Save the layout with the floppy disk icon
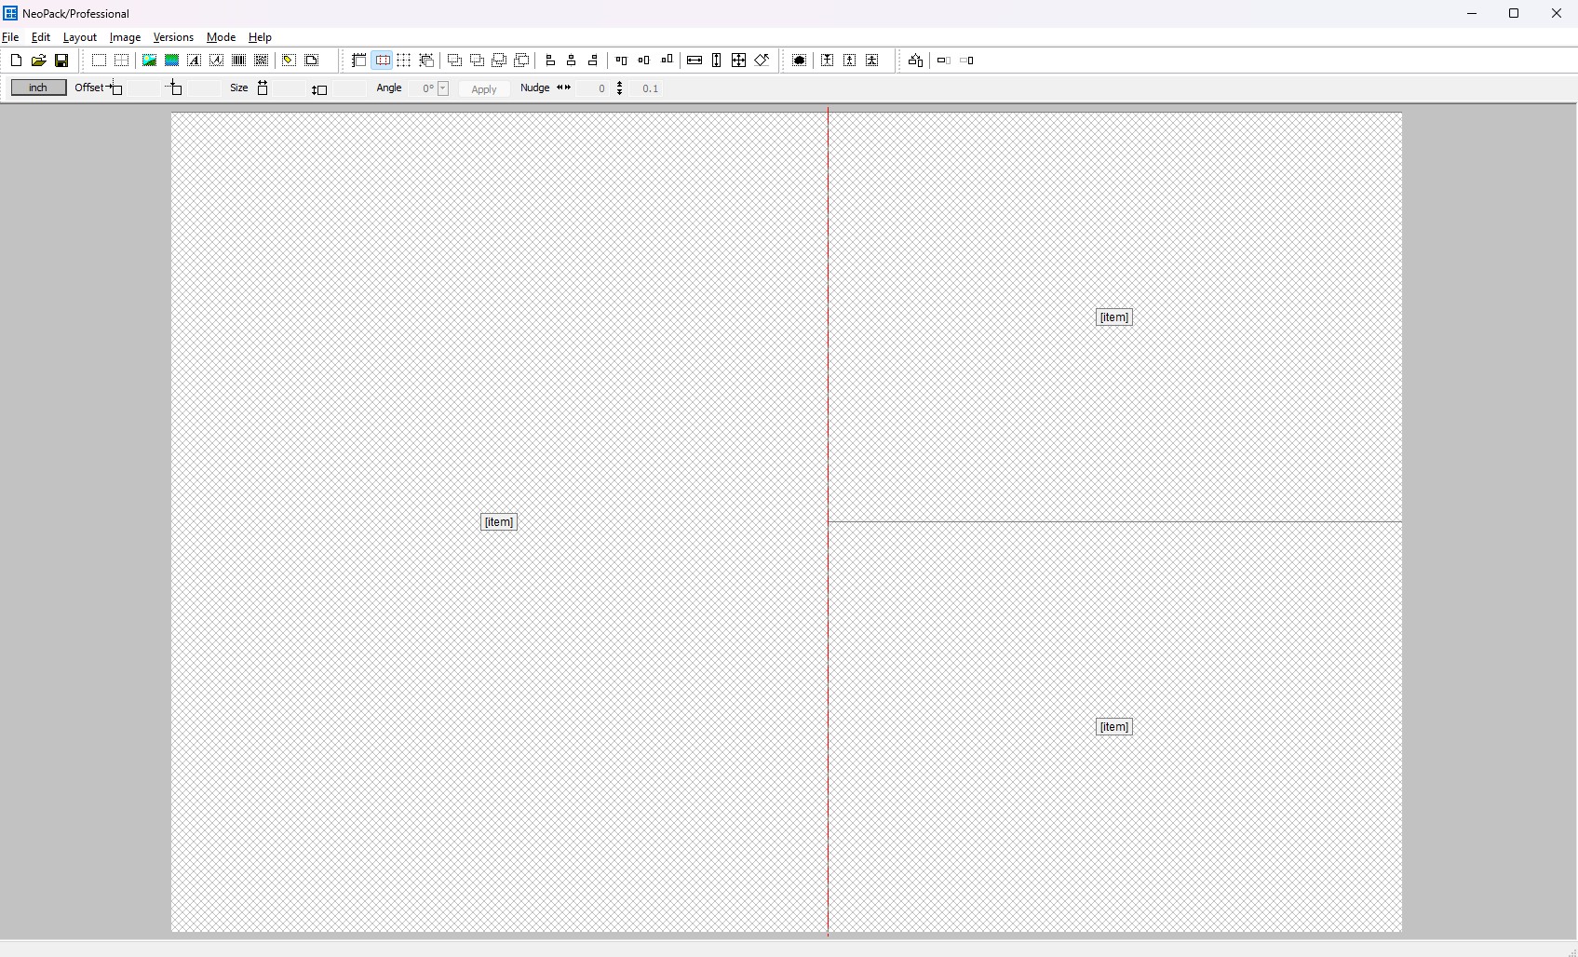Screen dimensions: 1578x957 click(x=61, y=61)
